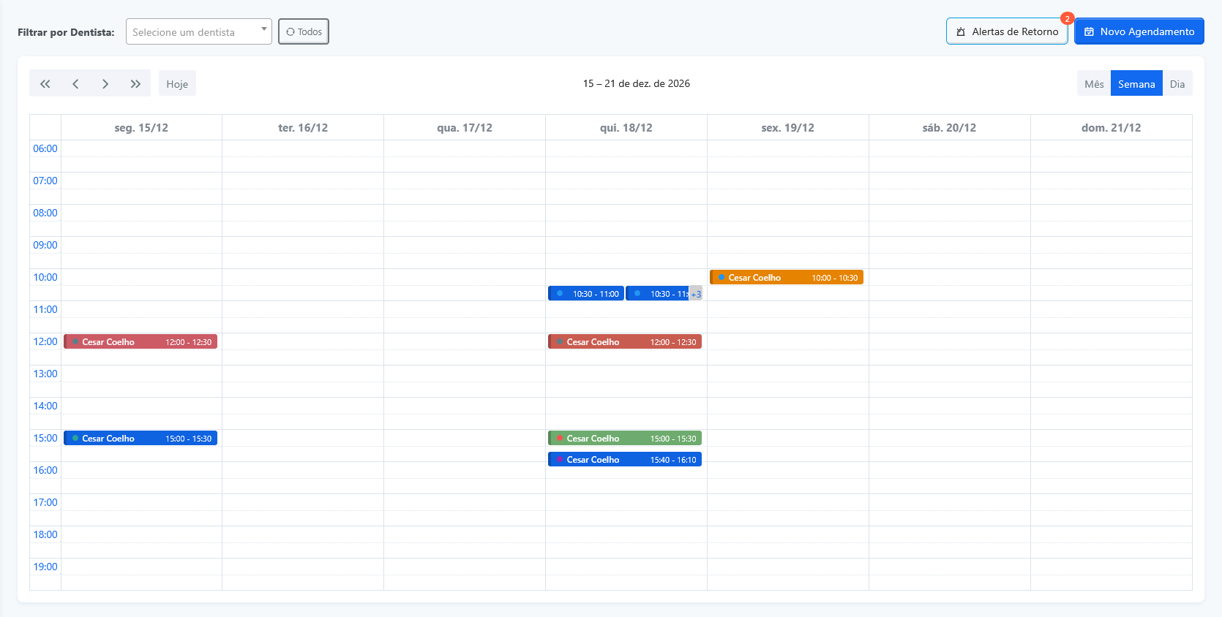Click the red notification badge showing 2
This screenshot has height=617, width=1222.
point(1067,19)
